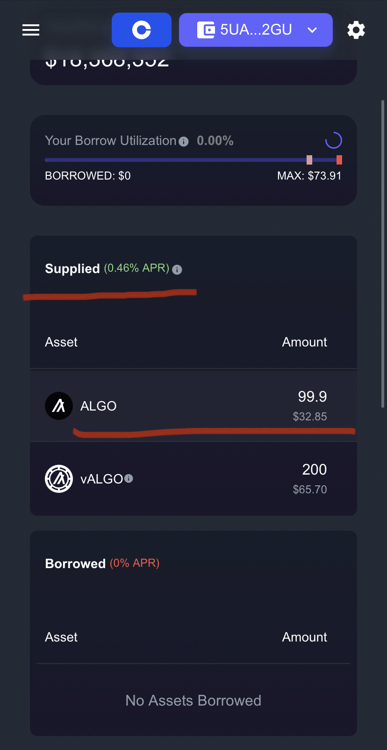Open the 5UA...2GU wallet selector

click(x=256, y=30)
